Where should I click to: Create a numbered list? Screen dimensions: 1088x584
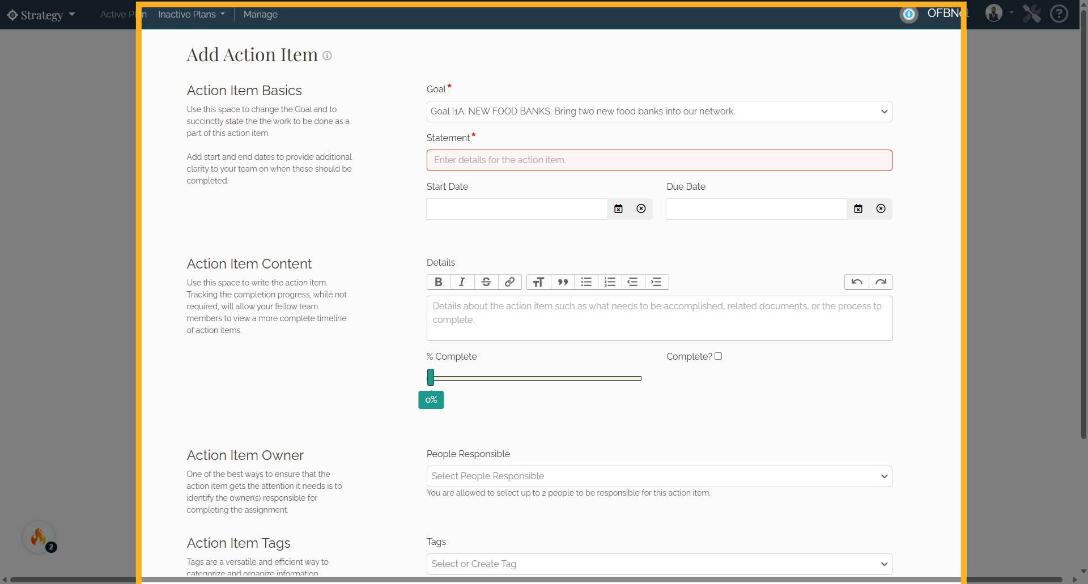610,282
